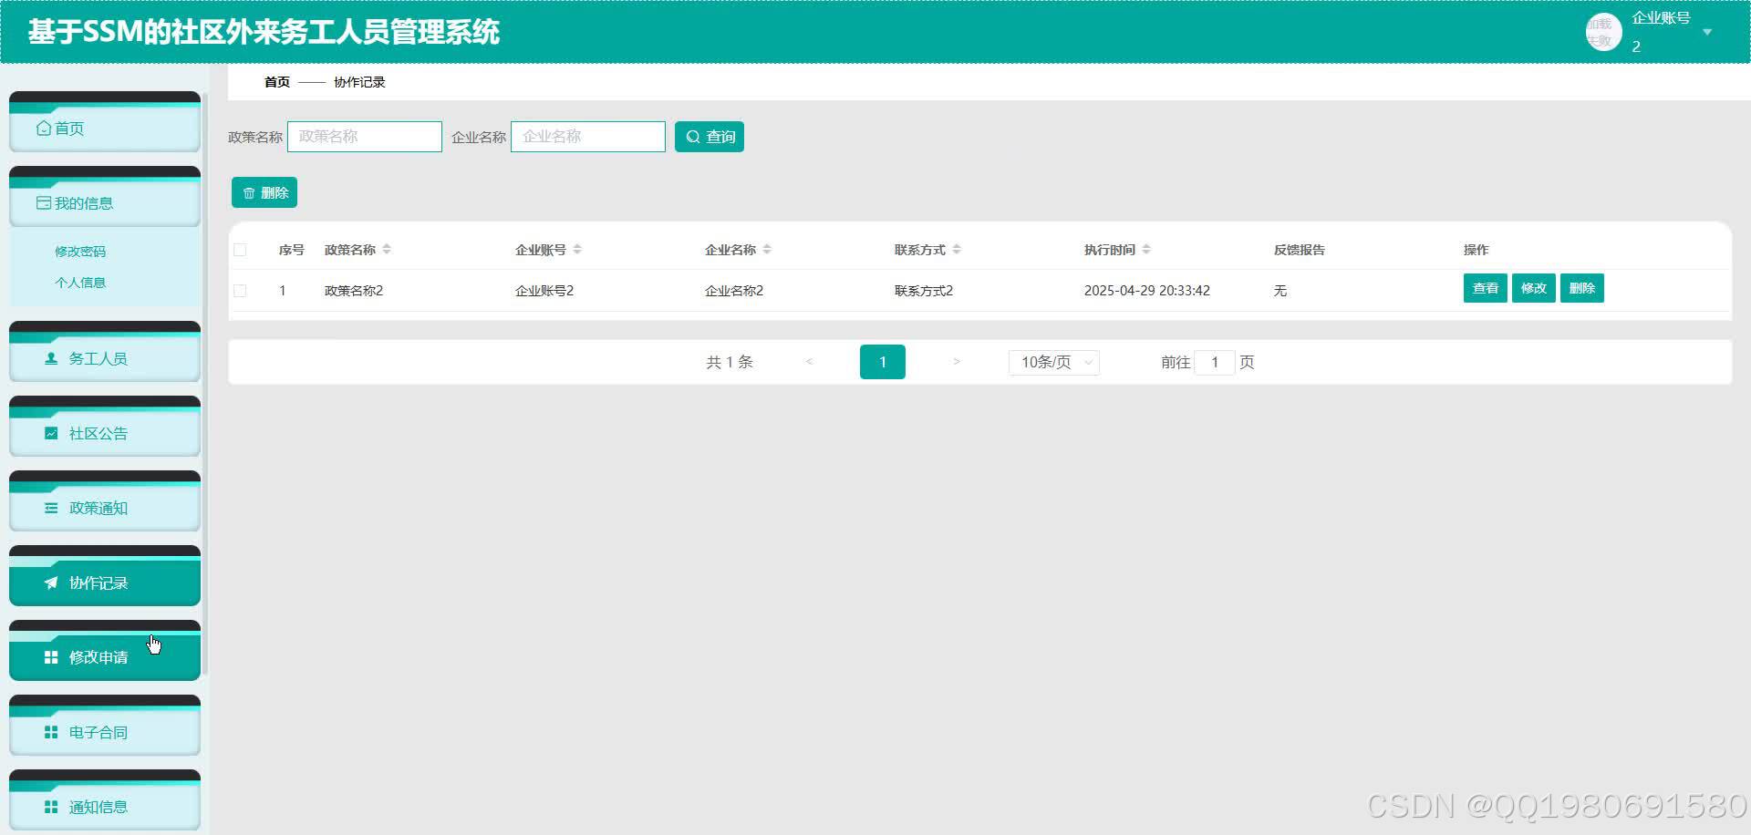The image size is (1751, 835).
Task: Go to previous page arrow
Action: click(809, 362)
